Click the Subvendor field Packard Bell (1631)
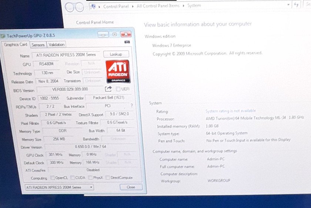 pos(109,98)
